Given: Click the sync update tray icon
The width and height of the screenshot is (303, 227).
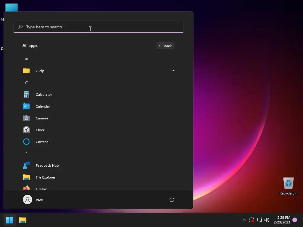Looking at the screenshot, I should [x=252, y=220].
